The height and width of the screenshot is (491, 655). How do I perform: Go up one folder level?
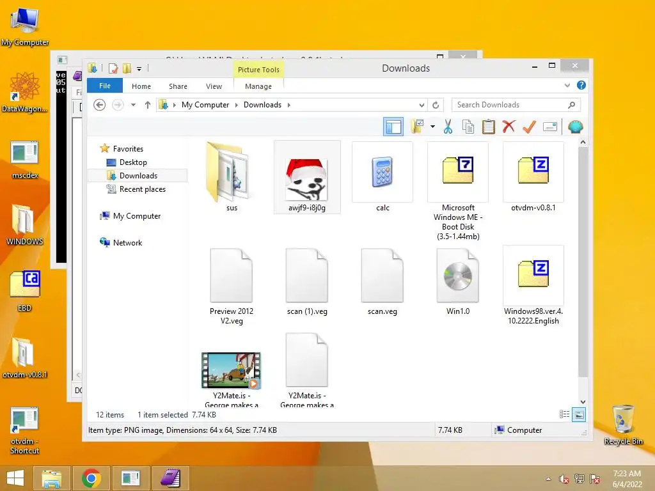click(x=148, y=105)
